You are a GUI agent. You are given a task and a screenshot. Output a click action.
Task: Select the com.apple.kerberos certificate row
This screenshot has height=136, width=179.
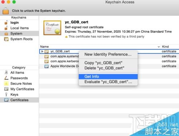109,61
